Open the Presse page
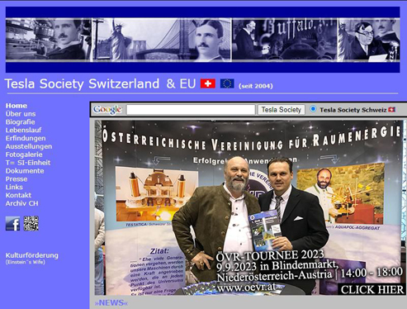Viewport: 407px width, 309px height. click(17, 179)
